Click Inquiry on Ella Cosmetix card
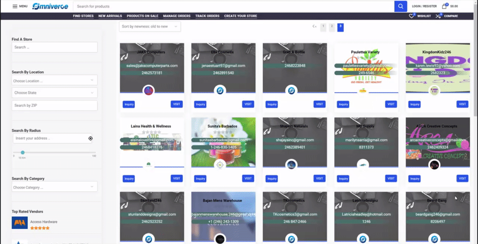This screenshot has width=478, height=244. (200, 104)
